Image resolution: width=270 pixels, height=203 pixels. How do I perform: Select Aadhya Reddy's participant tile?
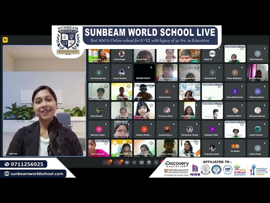pyautogui.click(x=144, y=129)
